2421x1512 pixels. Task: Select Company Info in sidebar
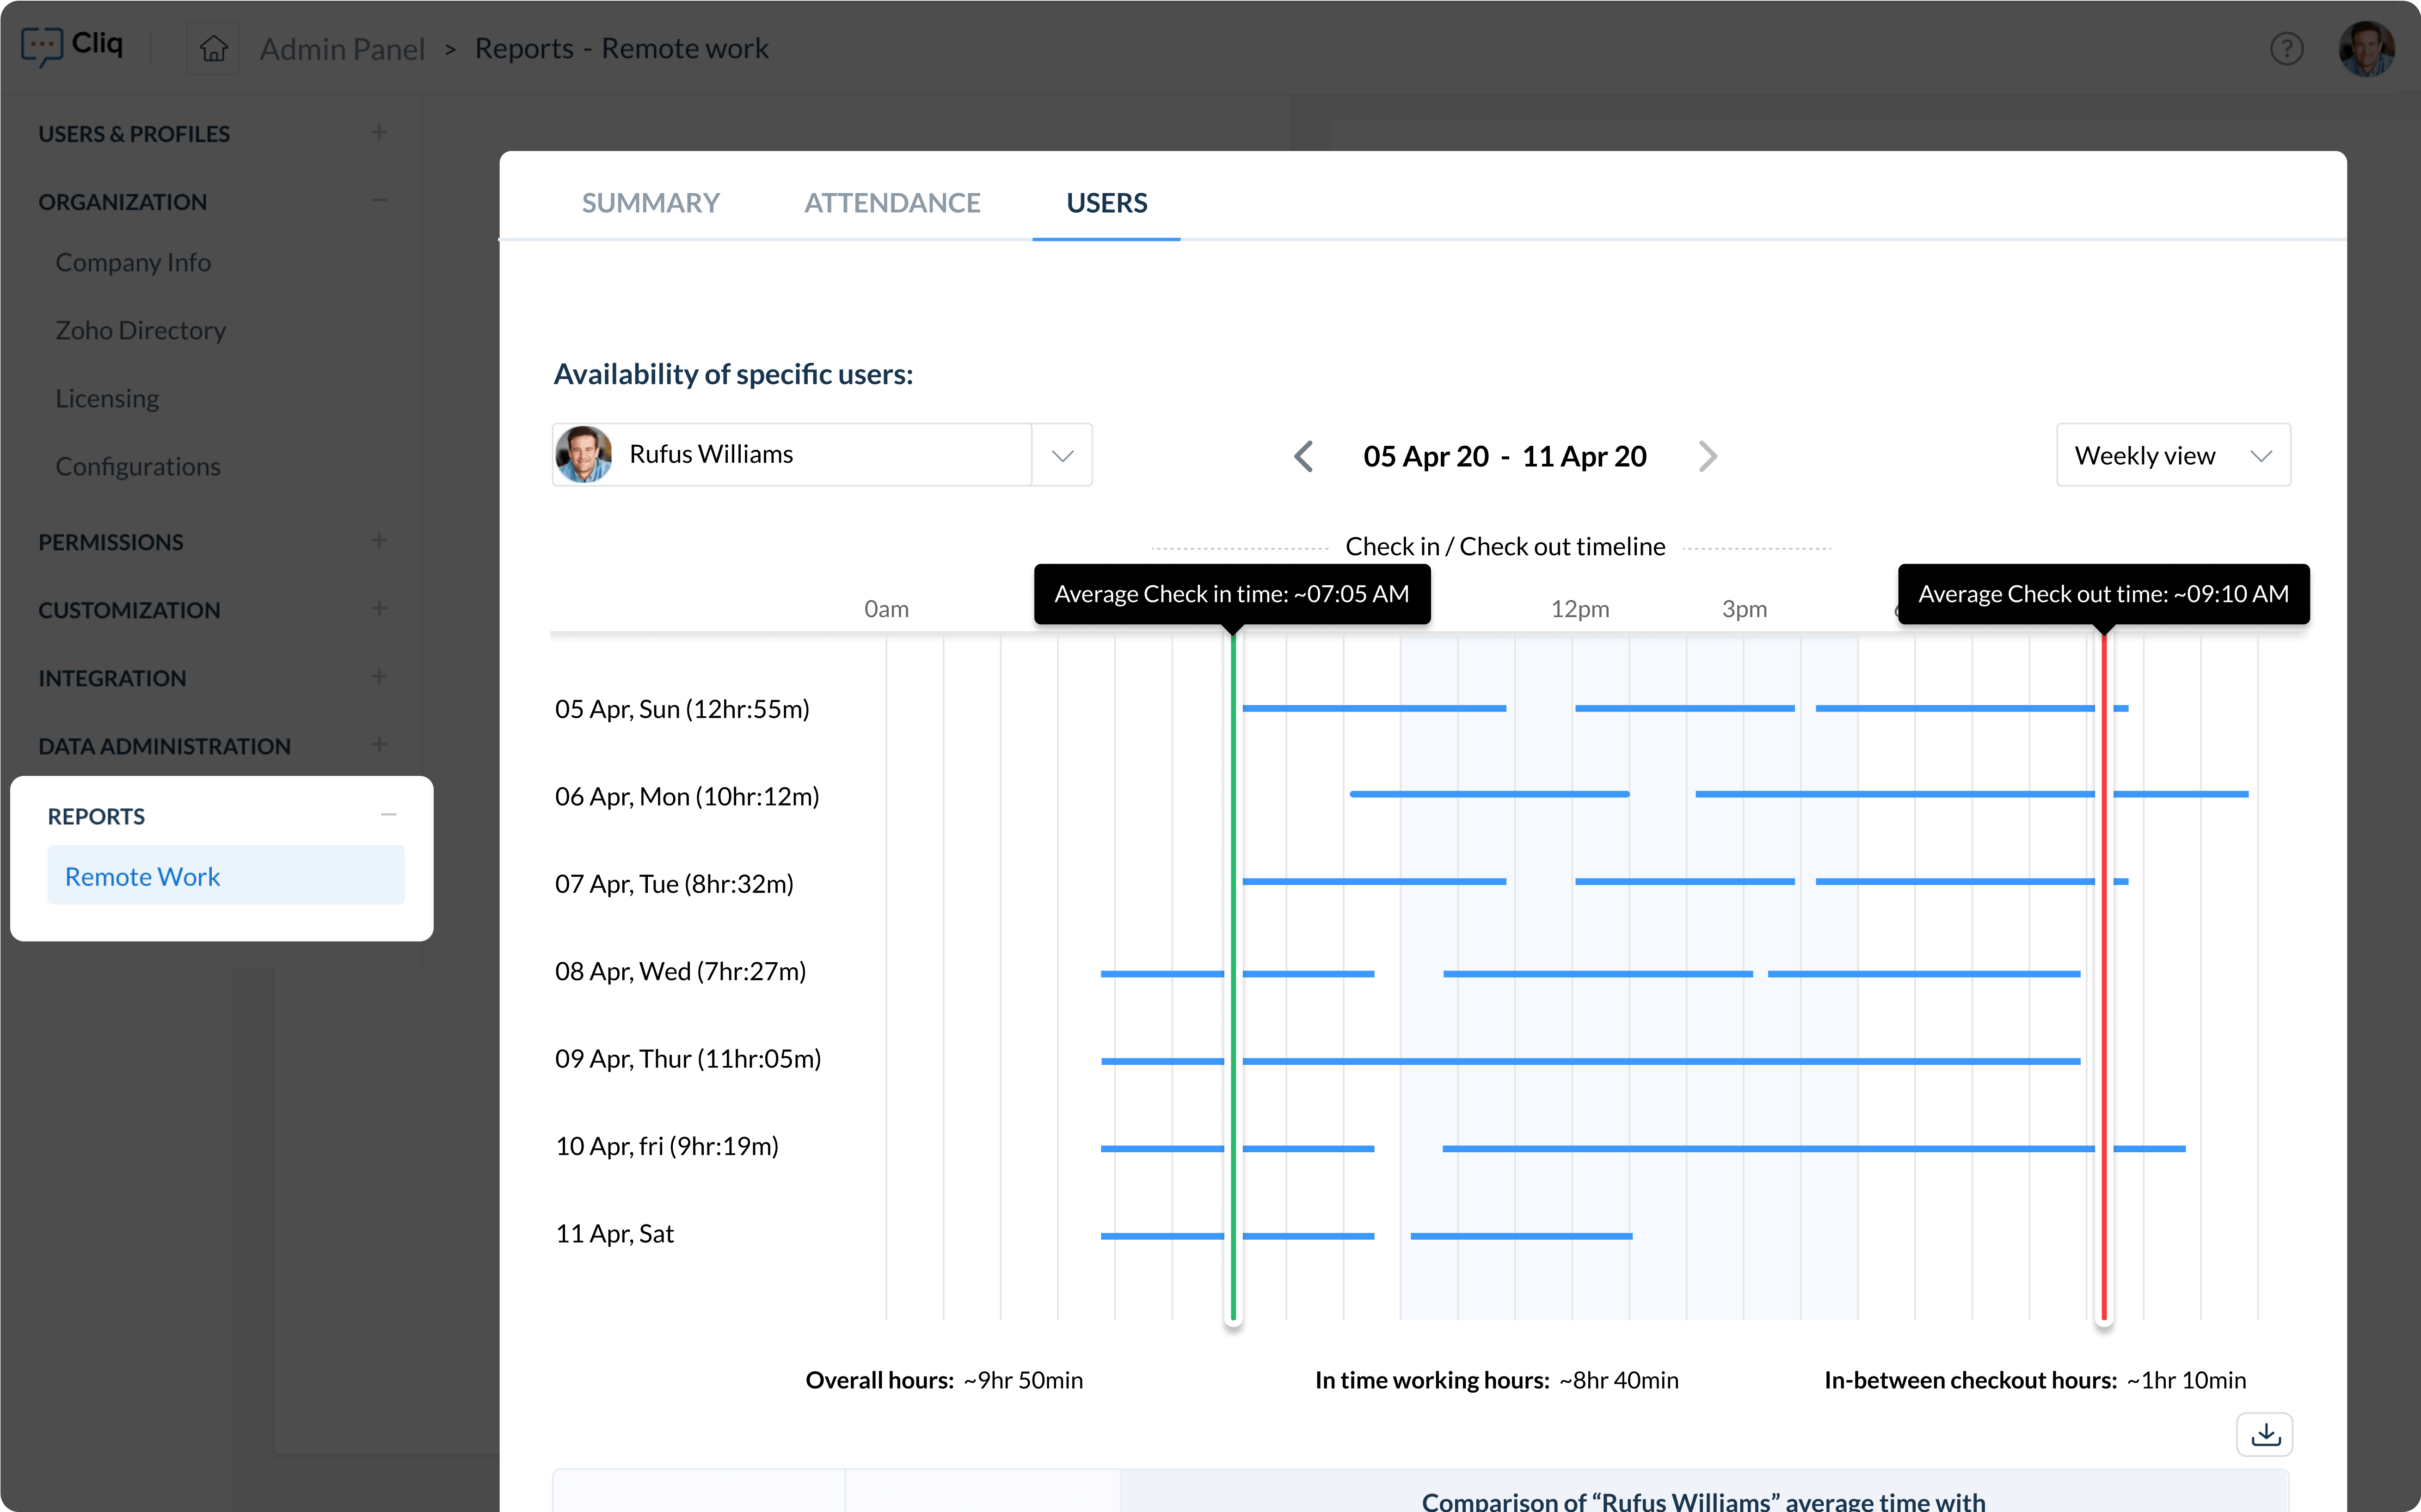[134, 262]
